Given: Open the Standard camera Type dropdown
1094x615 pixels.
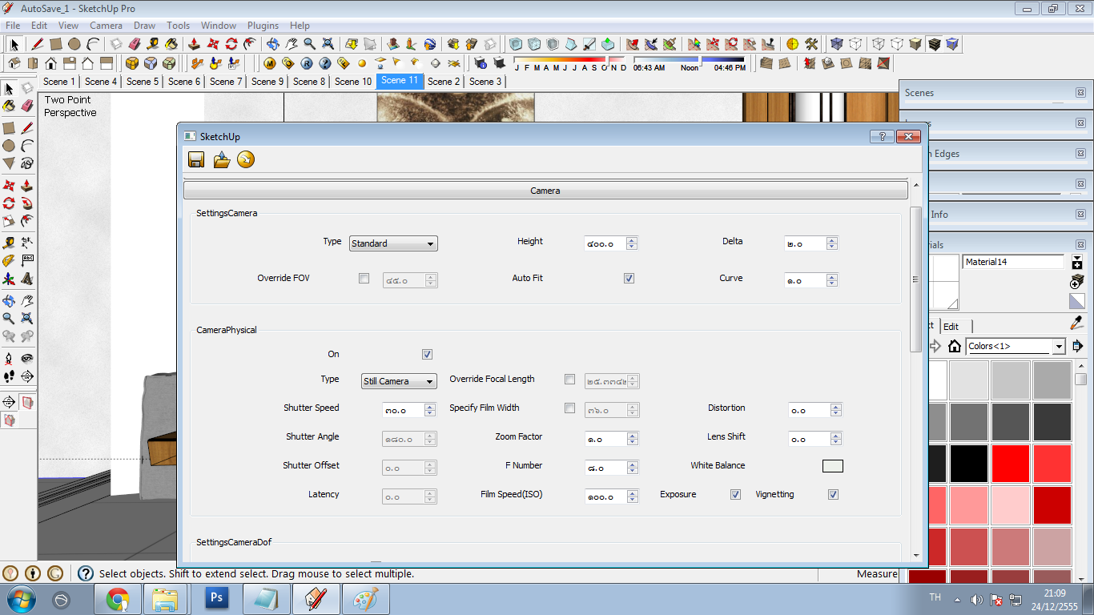Looking at the screenshot, I should tap(393, 243).
